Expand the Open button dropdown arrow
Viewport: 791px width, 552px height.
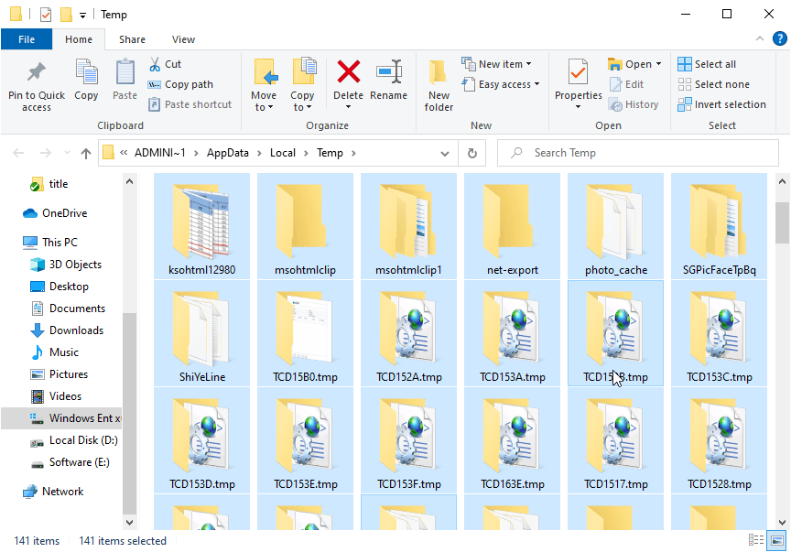point(658,64)
